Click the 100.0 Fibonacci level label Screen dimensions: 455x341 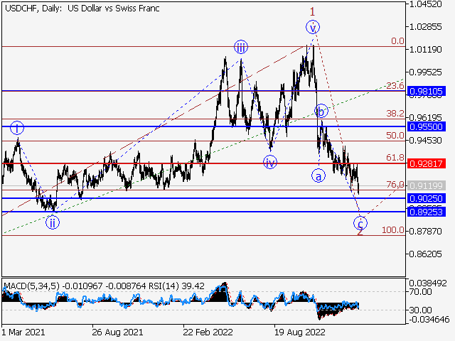coord(393,230)
